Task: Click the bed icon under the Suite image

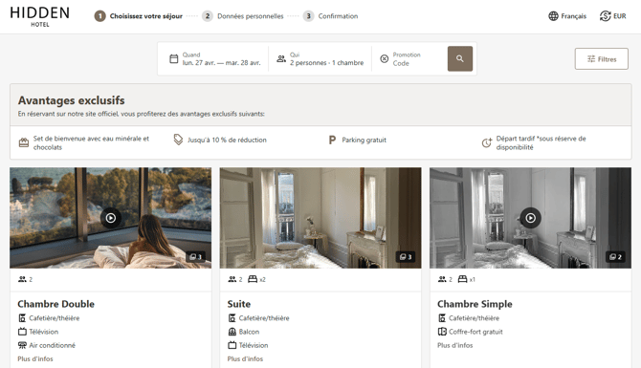Action: 253,279
